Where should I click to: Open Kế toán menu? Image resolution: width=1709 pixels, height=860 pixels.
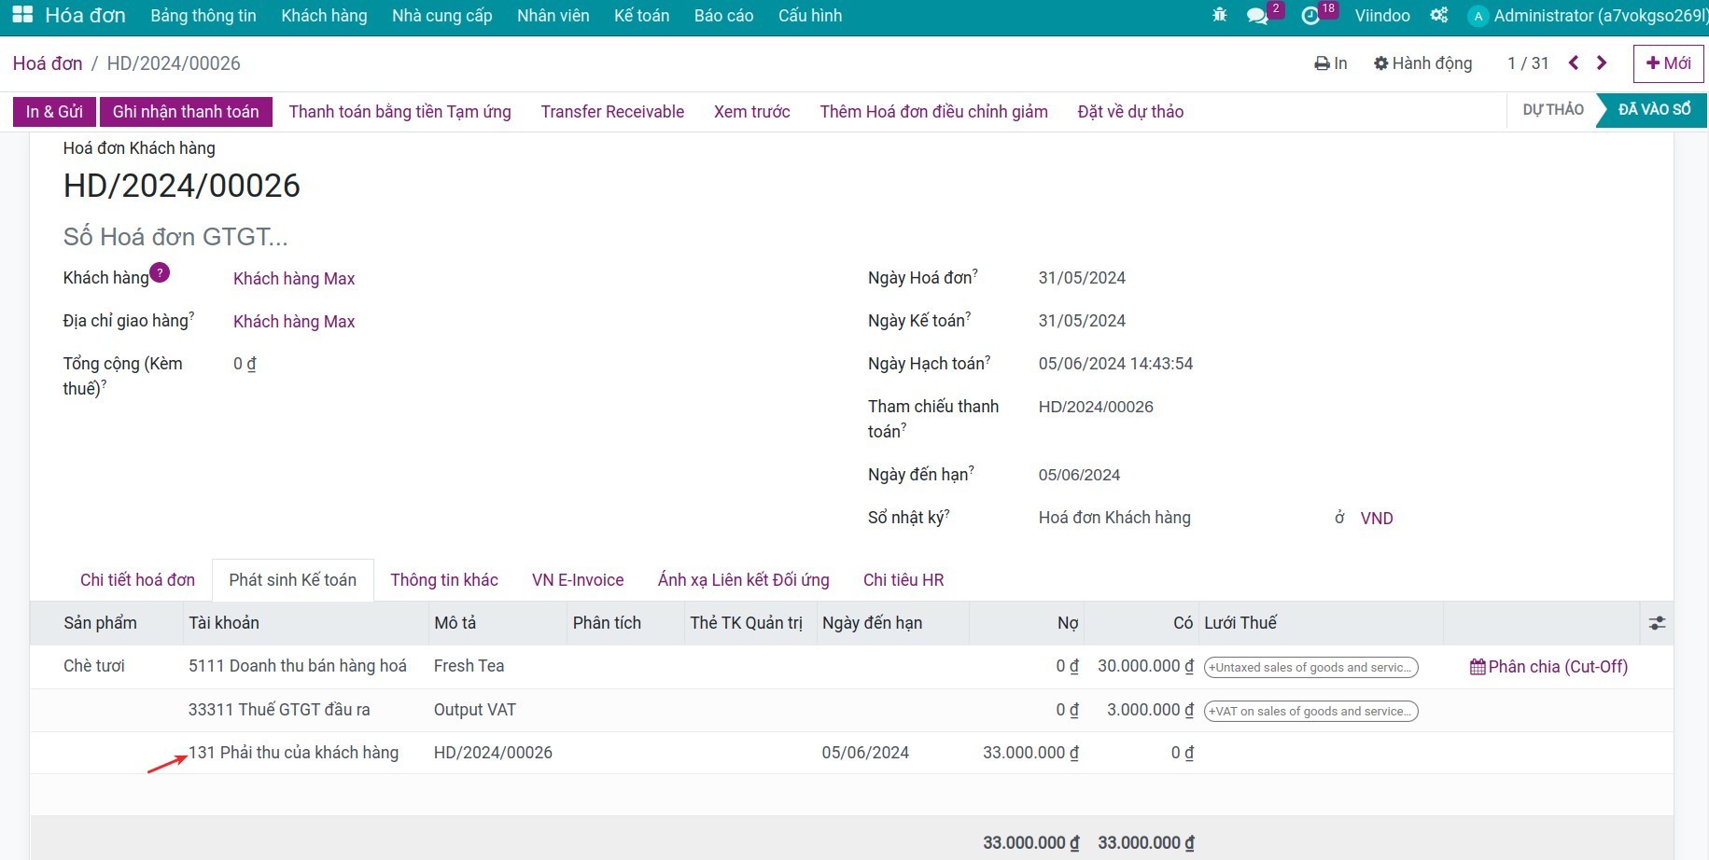(x=642, y=16)
